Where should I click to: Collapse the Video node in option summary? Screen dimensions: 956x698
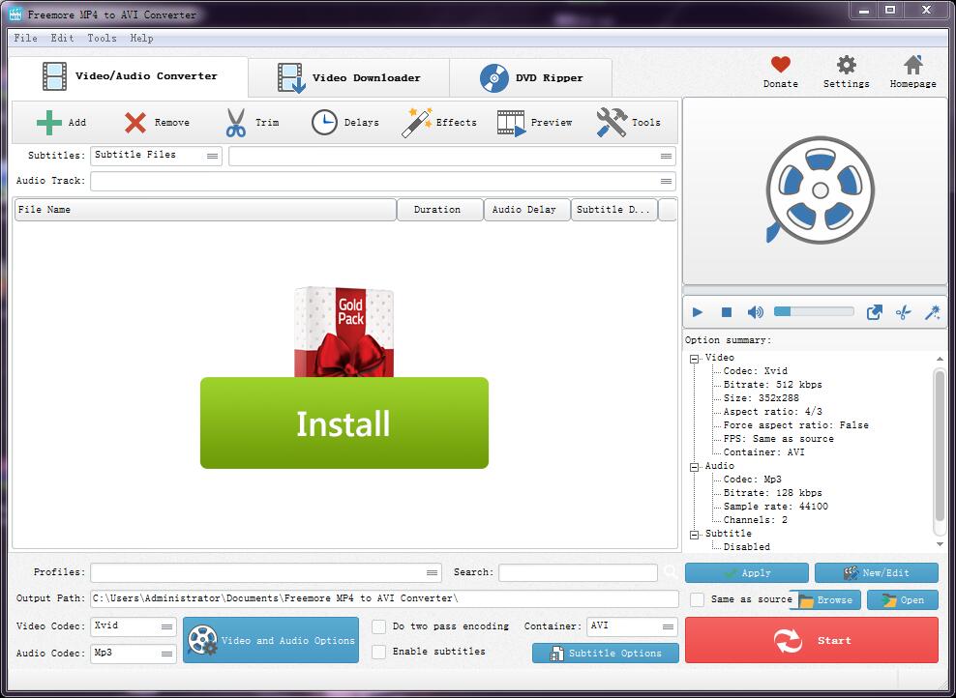[x=695, y=358]
